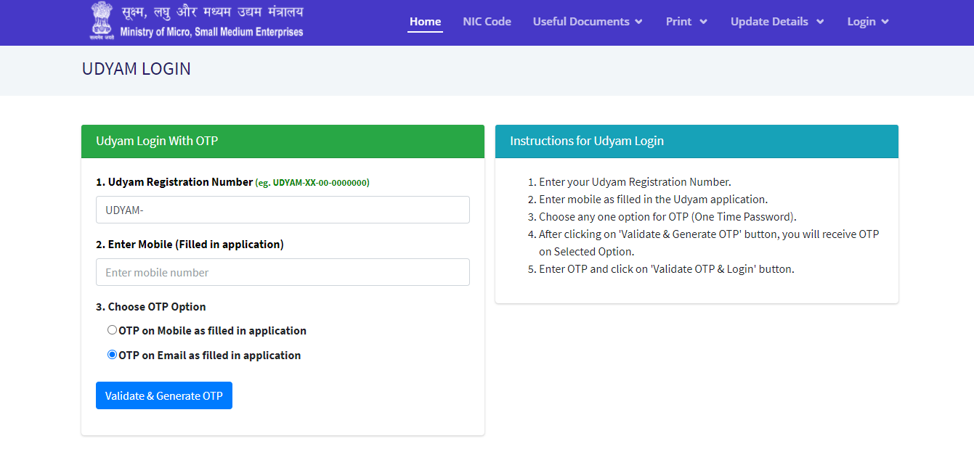
Task: Expand the Update Details dropdown menu
Action: [x=777, y=22]
